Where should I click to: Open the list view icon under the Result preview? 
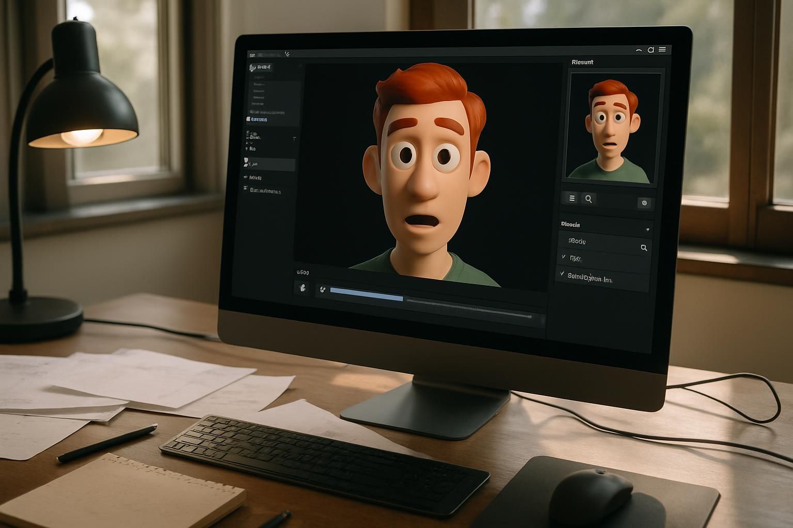[572, 199]
